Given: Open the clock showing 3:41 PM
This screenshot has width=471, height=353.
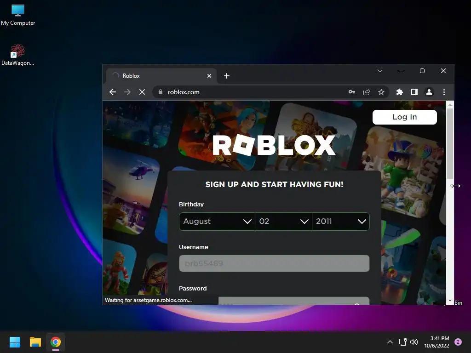Looking at the screenshot, I should (437, 342).
